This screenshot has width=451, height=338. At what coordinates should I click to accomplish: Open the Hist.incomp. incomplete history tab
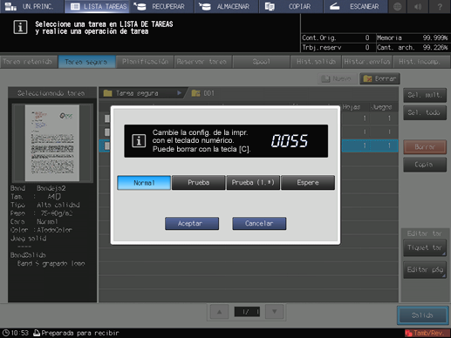[x=420, y=62]
